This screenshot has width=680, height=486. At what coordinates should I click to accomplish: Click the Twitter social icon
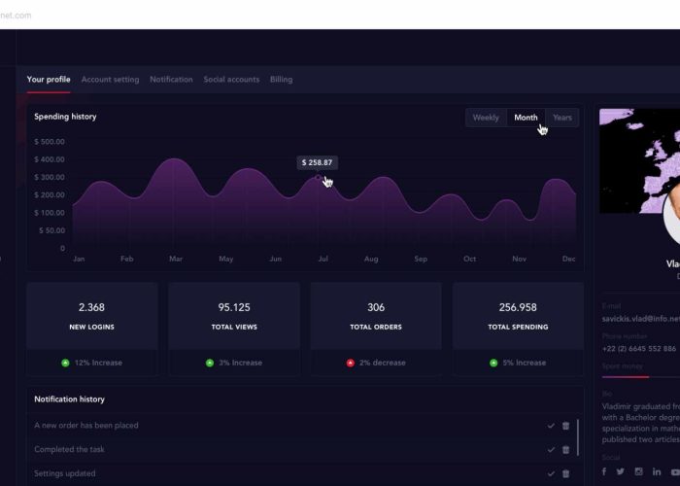click(621, 471)
